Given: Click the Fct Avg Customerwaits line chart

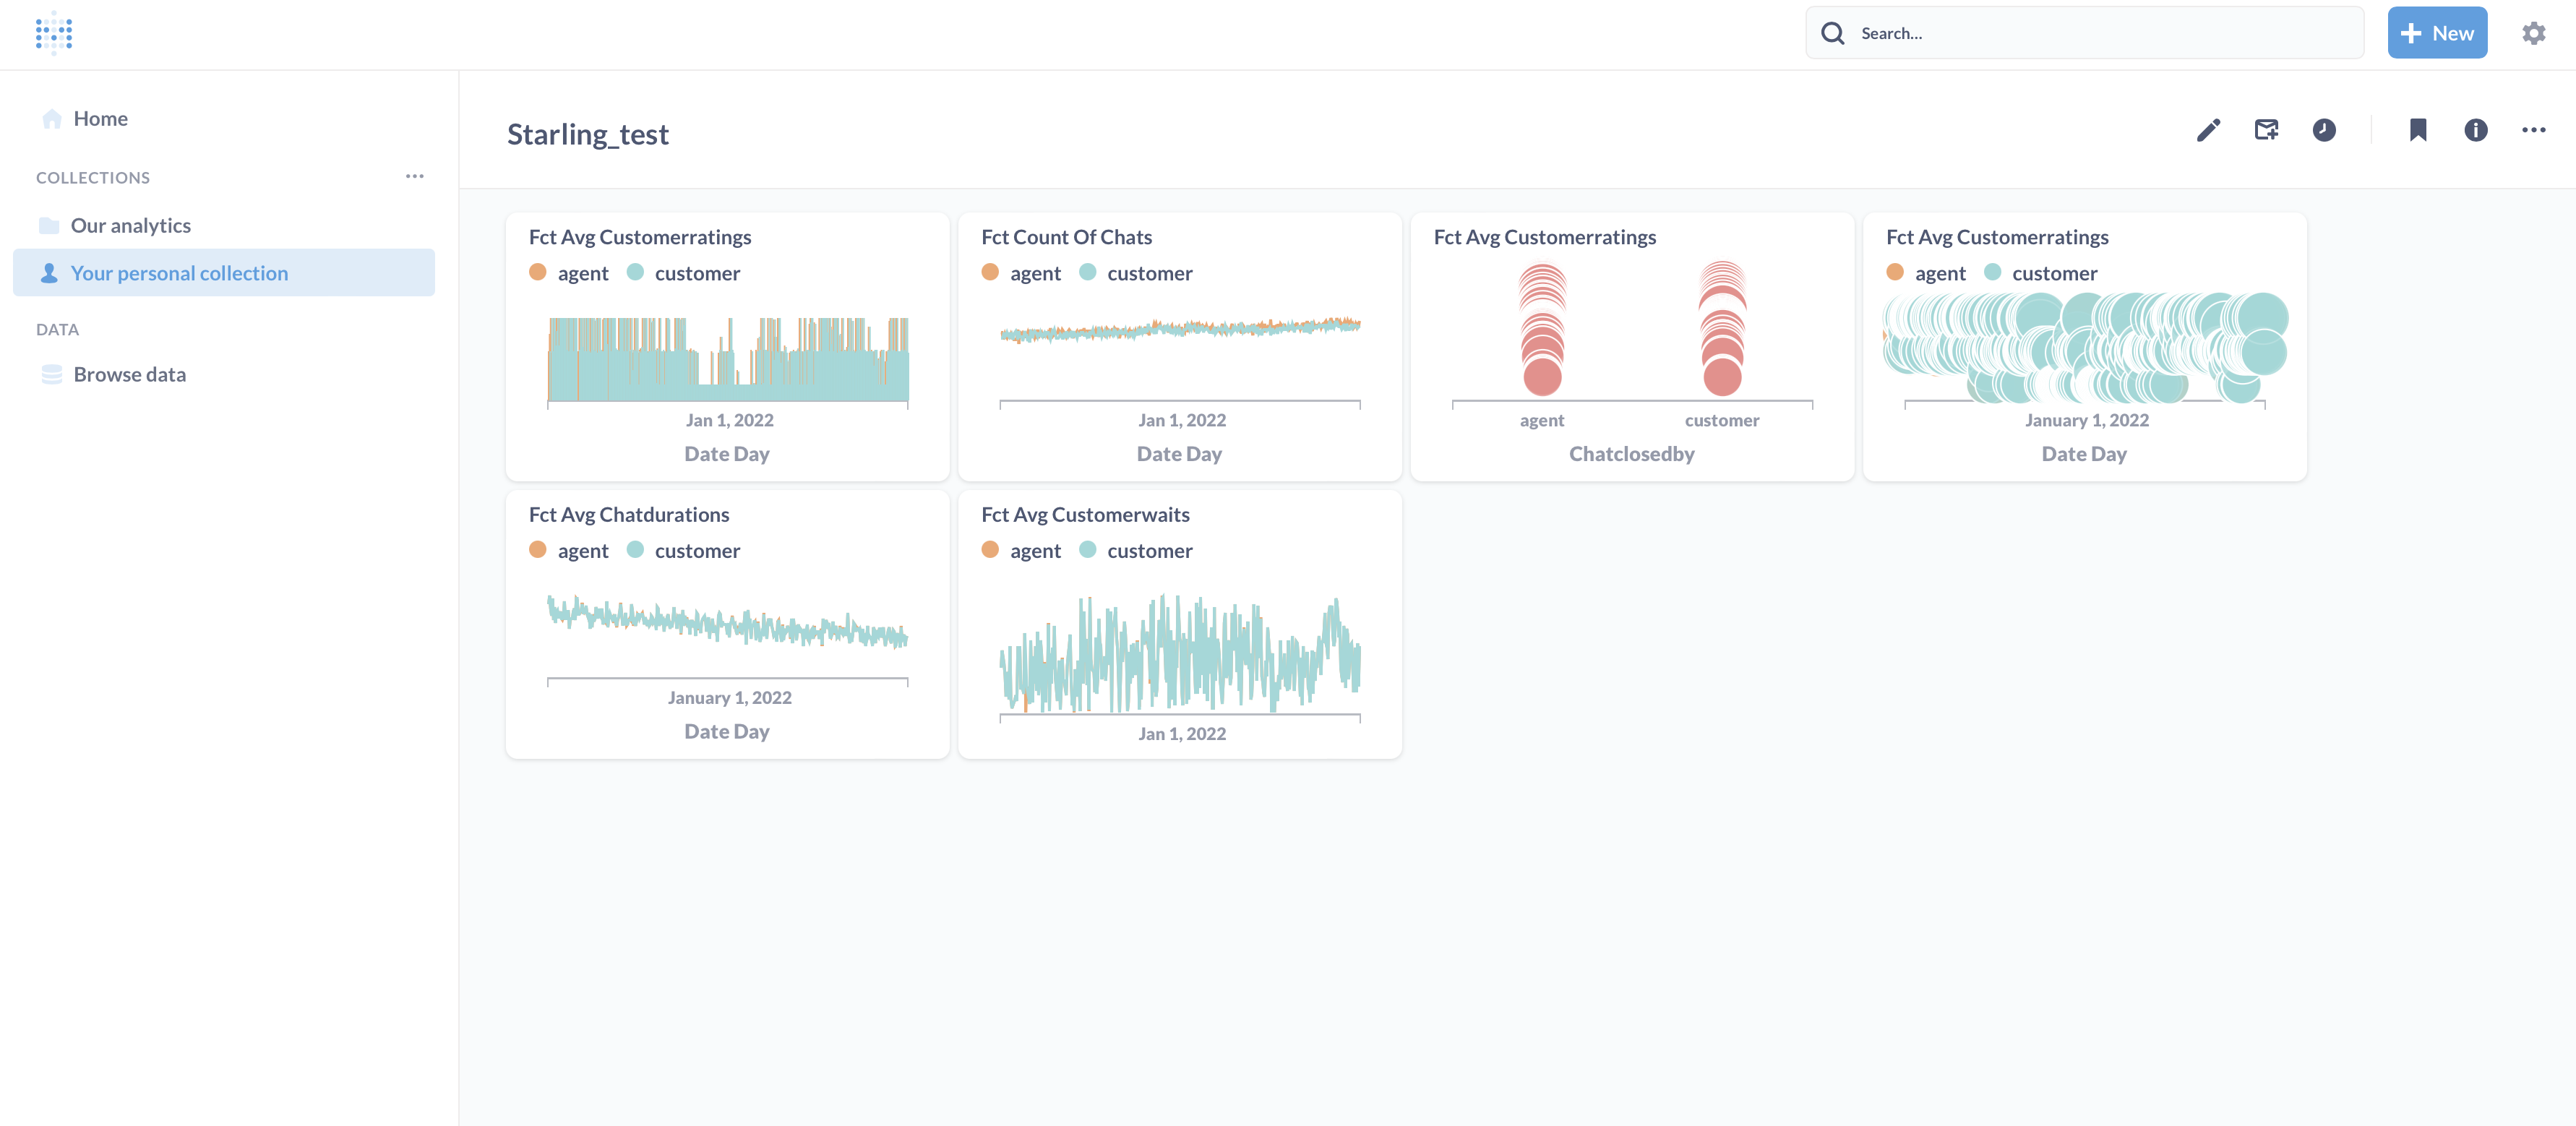Looking at the screenshot, I should (1180, 654).
